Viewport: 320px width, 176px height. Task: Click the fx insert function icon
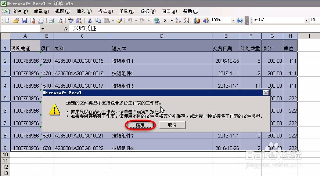coord(65,29)
